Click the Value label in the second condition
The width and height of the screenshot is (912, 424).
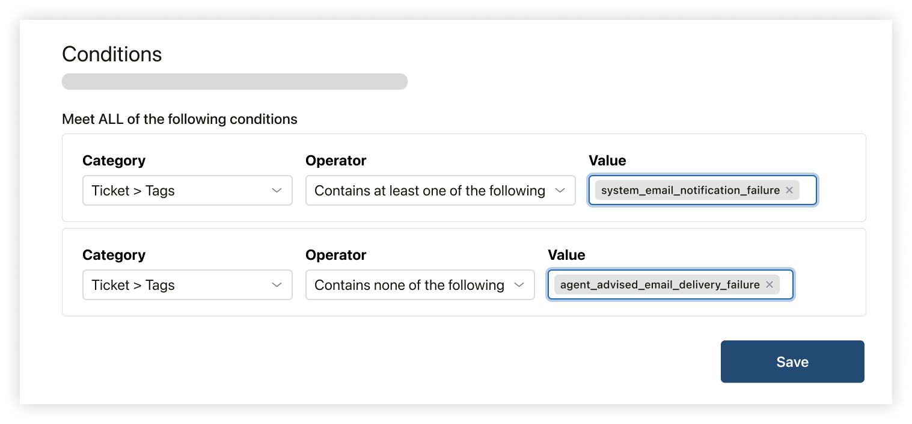click(566, 255)
